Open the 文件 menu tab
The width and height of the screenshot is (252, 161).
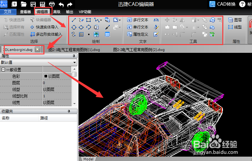pos(8,12)
